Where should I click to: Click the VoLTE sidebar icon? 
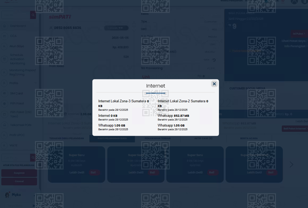4,145
